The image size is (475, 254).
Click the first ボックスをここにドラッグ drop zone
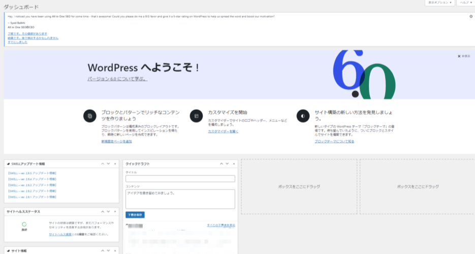coord(299,187)
